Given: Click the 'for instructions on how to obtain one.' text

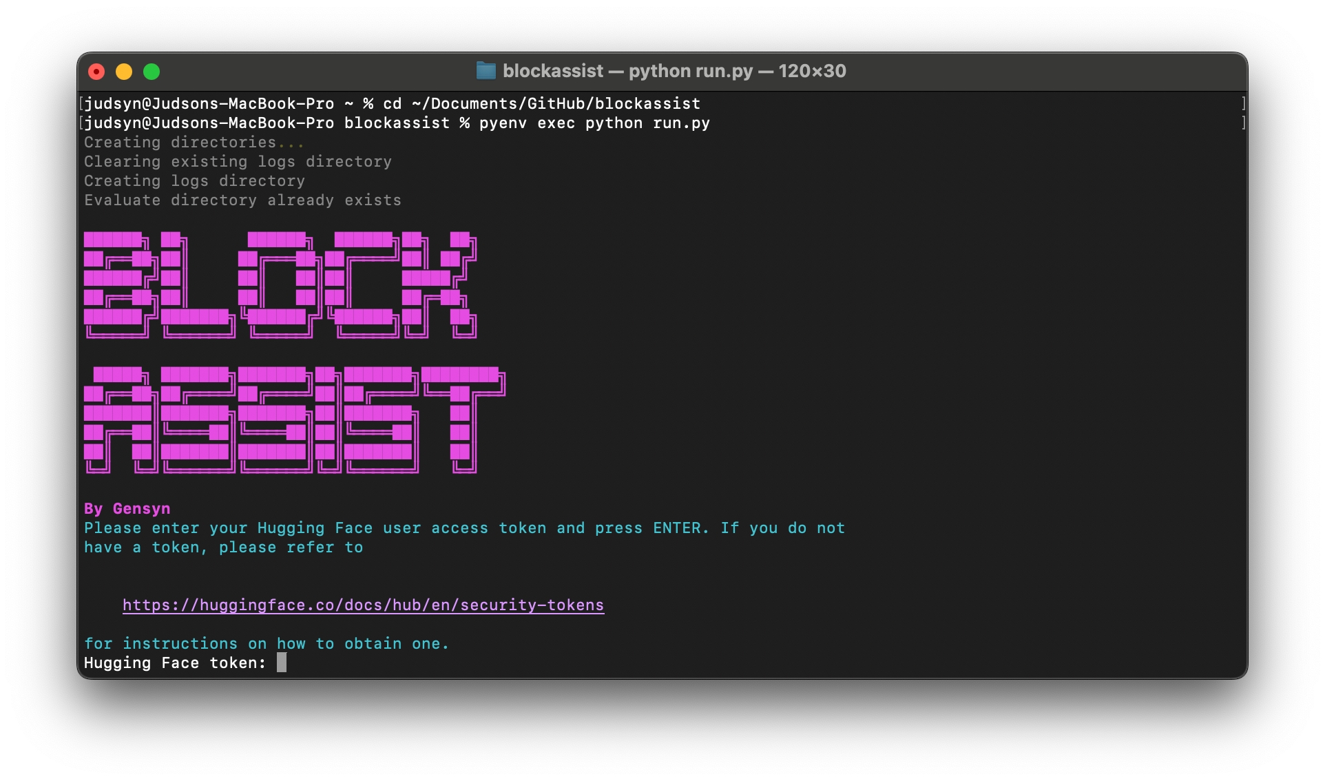Looking at the screenshot, I should (x=266, y=644).
